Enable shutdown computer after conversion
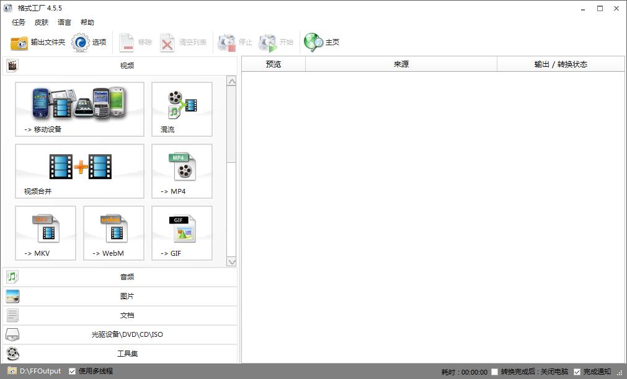 pos(494,371)
